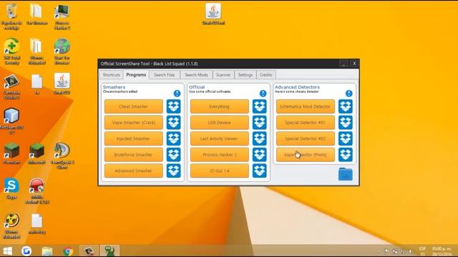Click the clock in the system tray

click(442, 251)
